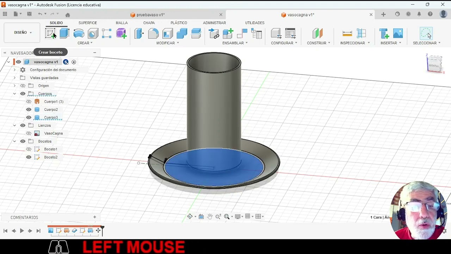Open the app grid data panel icon
The image size is (451, 254).
click(5, 14)
